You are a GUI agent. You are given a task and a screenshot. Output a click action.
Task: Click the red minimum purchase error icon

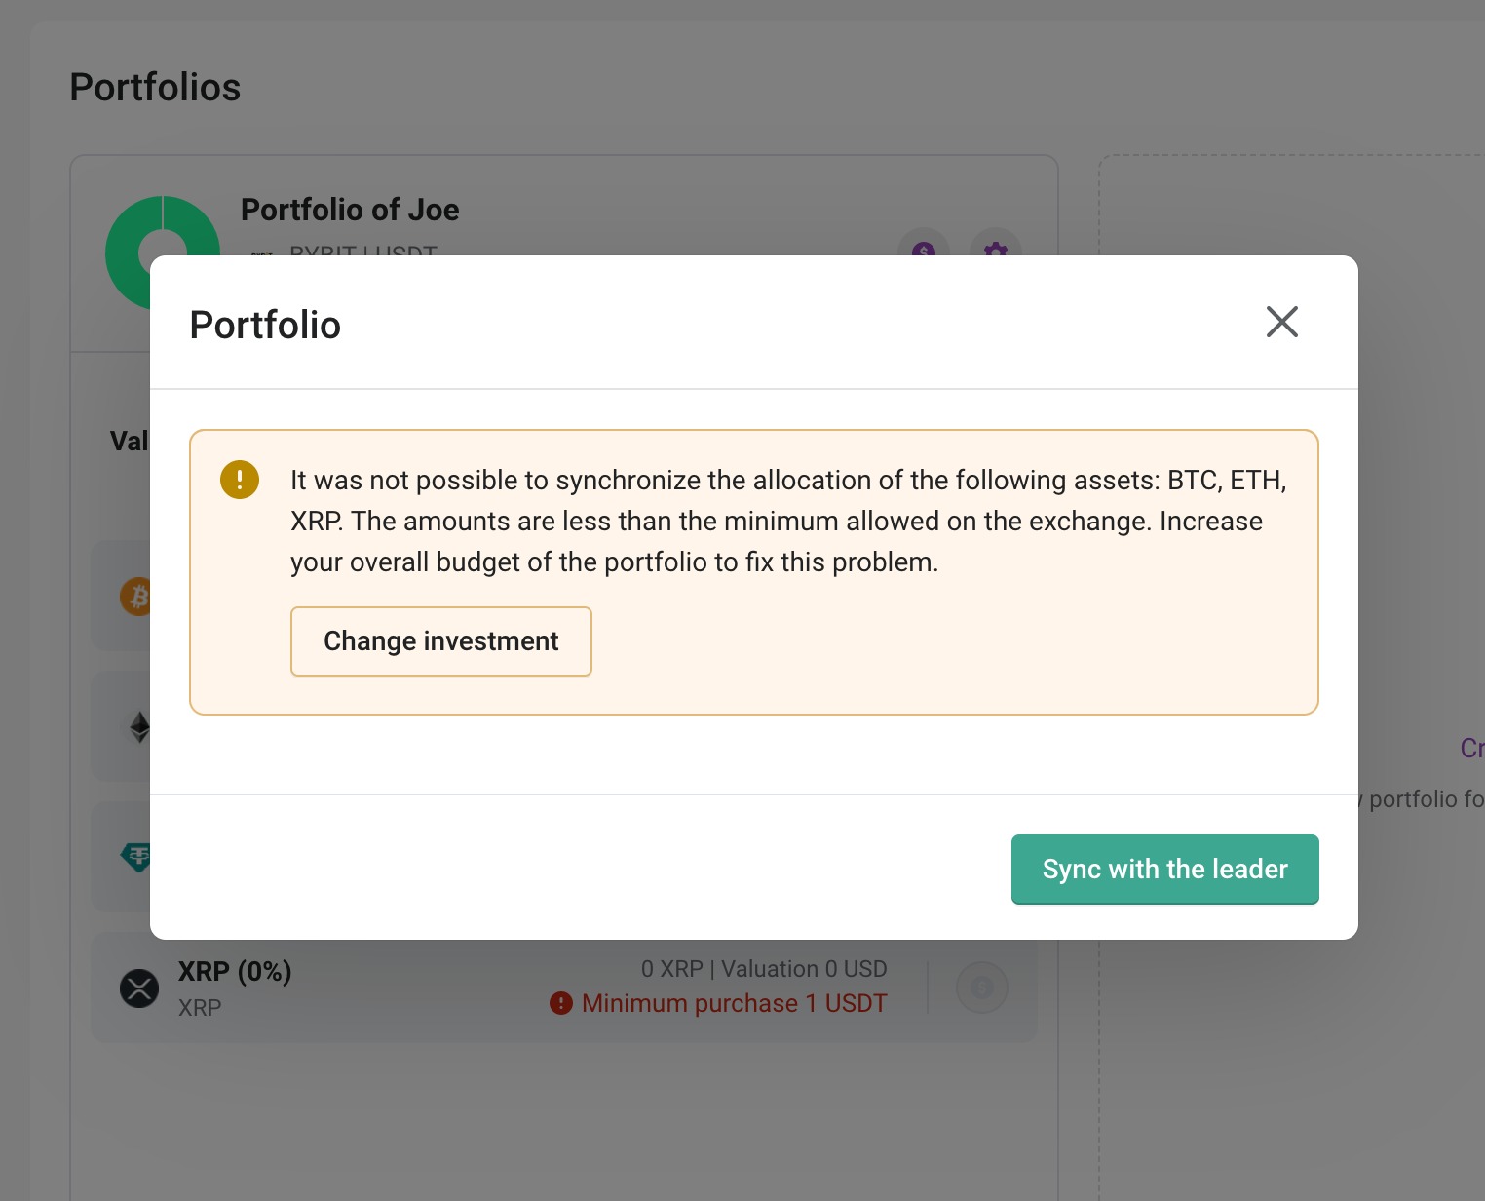pyautogui.click(x=561, y=1003)
